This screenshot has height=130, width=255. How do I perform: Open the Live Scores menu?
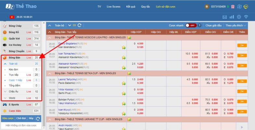(x=113, y=6)
